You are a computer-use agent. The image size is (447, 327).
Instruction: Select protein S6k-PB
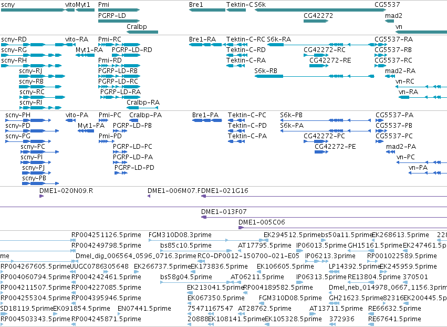291,115
